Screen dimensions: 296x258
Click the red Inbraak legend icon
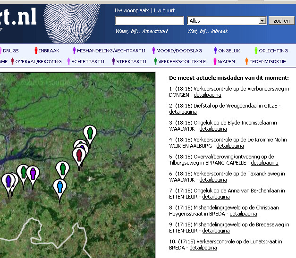point(36,50)
